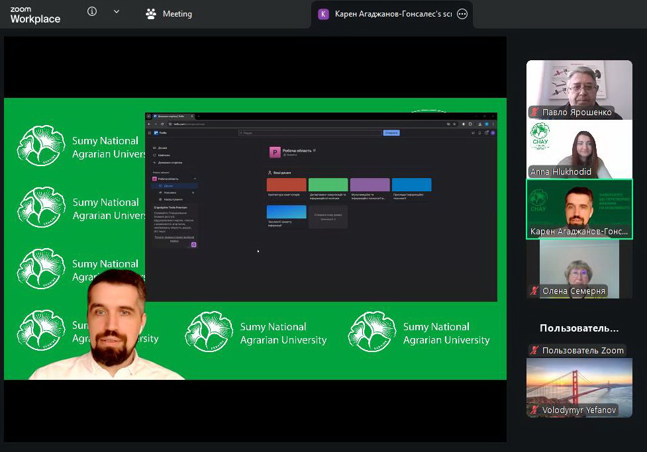Click the browser tab list dropdown arrow
Viewport: 647px width, 452px height.
tap(149, 116)
